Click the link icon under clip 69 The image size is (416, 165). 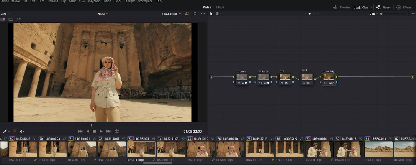point(36,160)
